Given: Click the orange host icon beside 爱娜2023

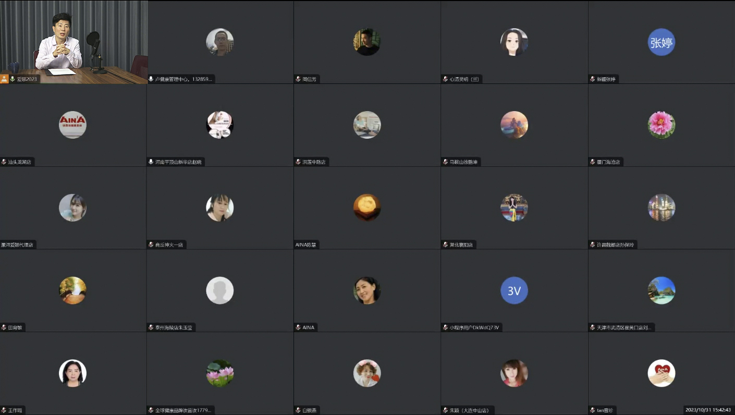Looking at the screenshot, I should [5, 79].
